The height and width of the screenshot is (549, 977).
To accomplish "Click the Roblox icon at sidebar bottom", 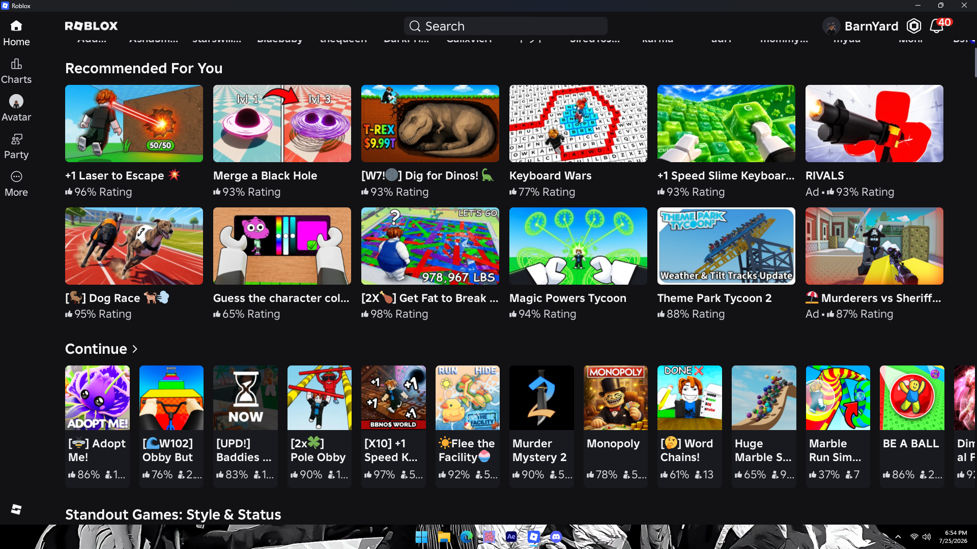I will click(16, 509).
